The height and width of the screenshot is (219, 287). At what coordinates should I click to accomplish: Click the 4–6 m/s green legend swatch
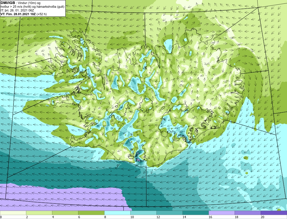(65, 213)
